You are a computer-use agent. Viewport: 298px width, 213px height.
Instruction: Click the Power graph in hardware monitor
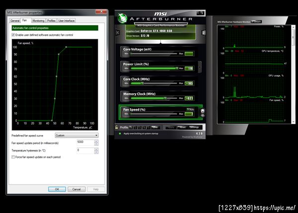click(x=254, y=39)
